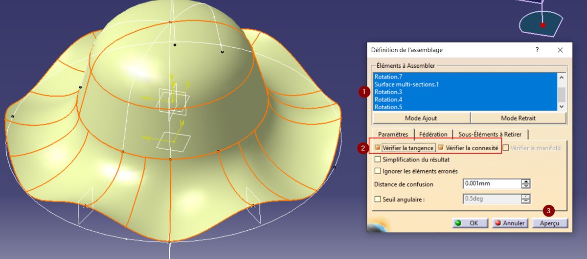Screen dimensions: 587x259
Task: Select Rotation.3 in the list
Action: tap(465, 92)
